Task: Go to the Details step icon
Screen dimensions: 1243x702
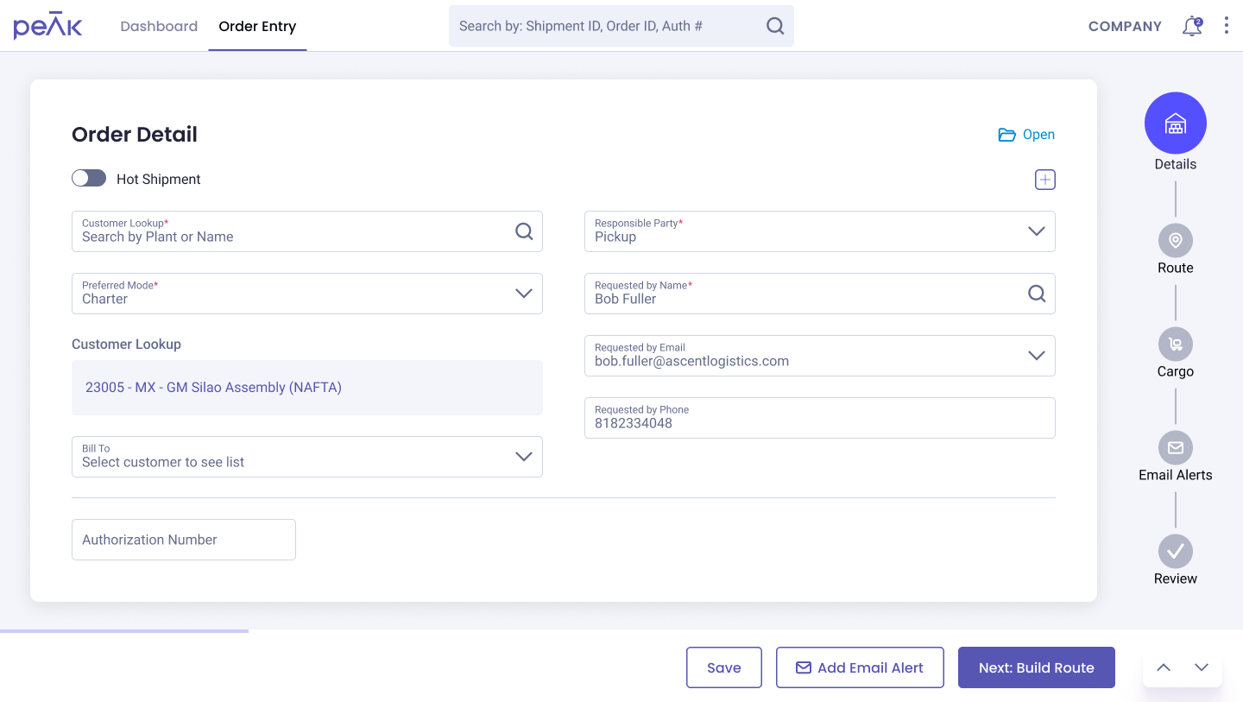Action: tap(1176, 123)
